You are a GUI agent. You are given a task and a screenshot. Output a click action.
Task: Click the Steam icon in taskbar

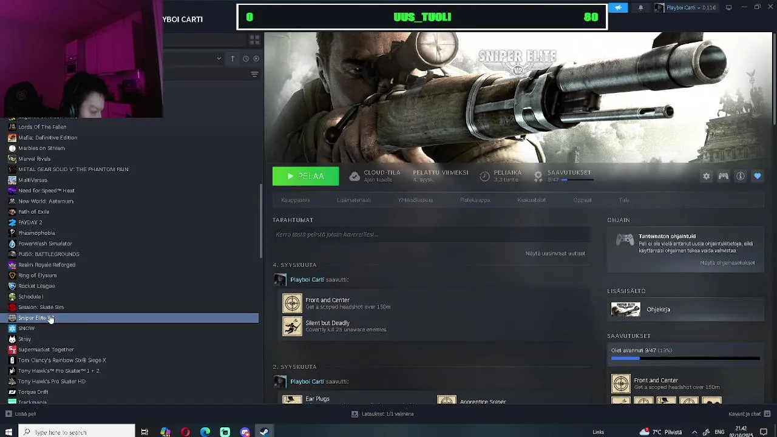pyautogui.click(x=265, y=432)
